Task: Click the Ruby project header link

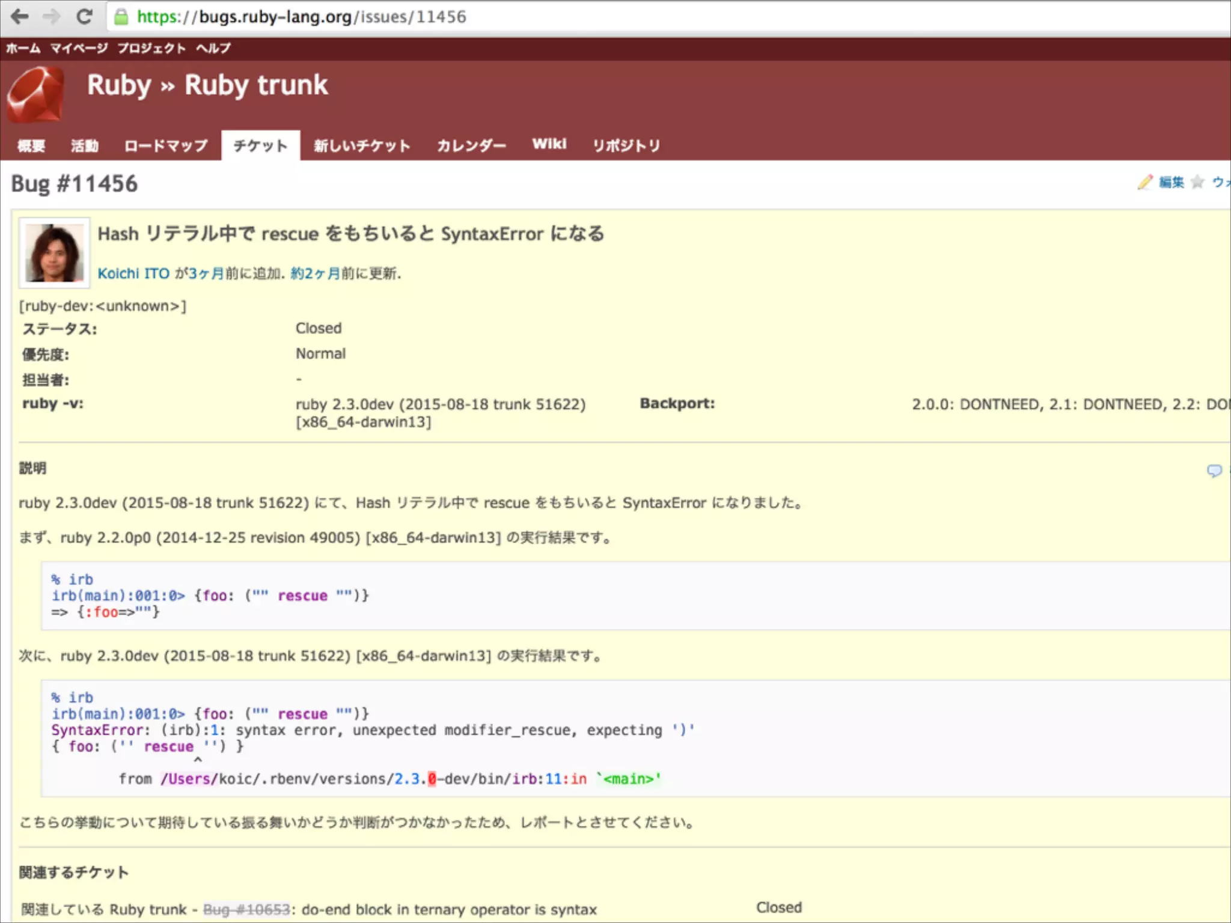Action: pyautogui.click(x=119, y=85)
